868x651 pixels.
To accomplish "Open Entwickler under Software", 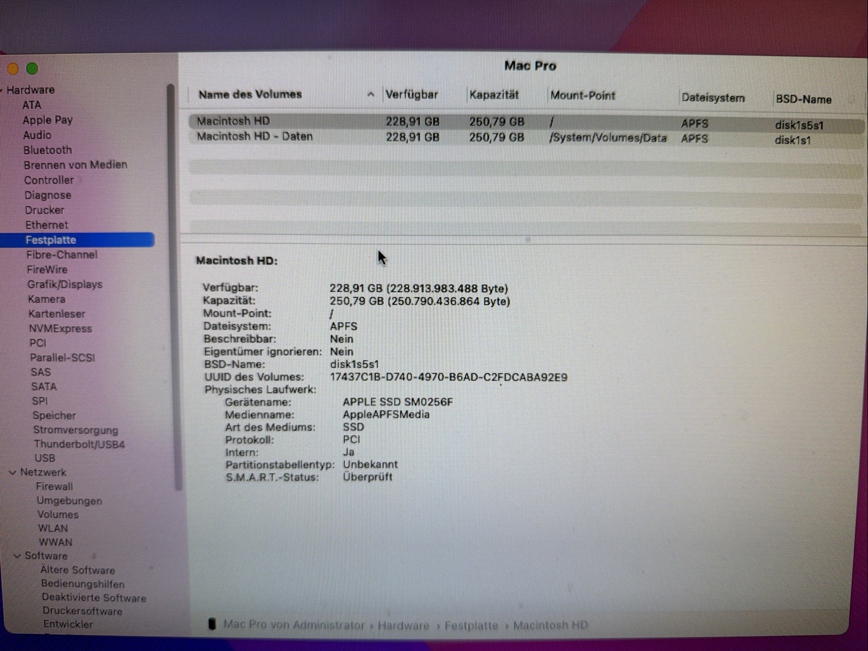I will pos(68,624).
